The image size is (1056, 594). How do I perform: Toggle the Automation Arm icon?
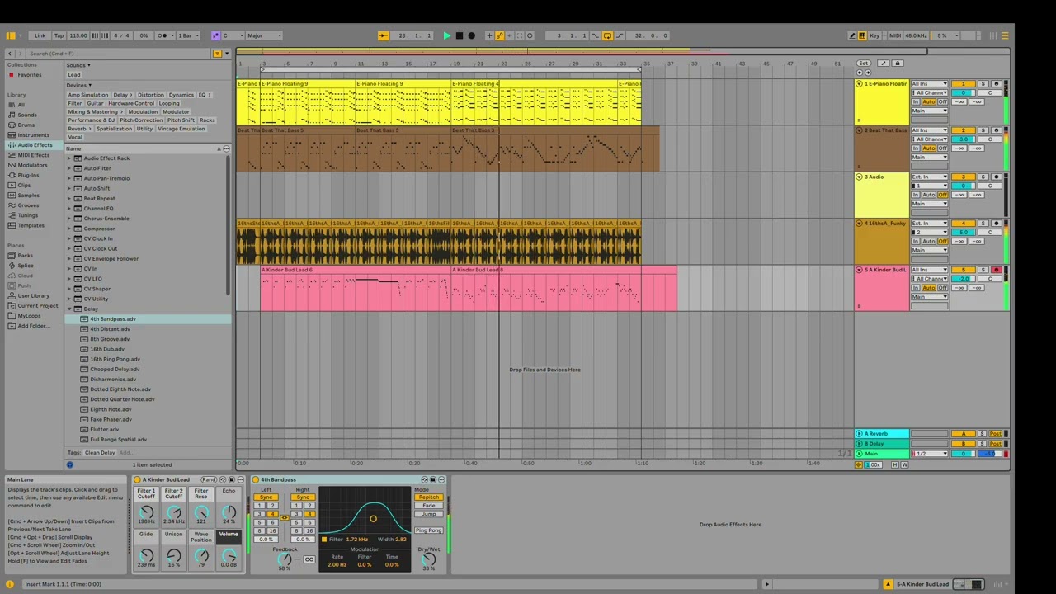pos(499,35)
